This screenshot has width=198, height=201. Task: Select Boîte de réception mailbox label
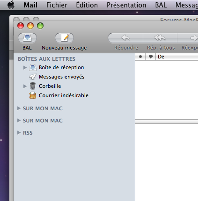61,67
